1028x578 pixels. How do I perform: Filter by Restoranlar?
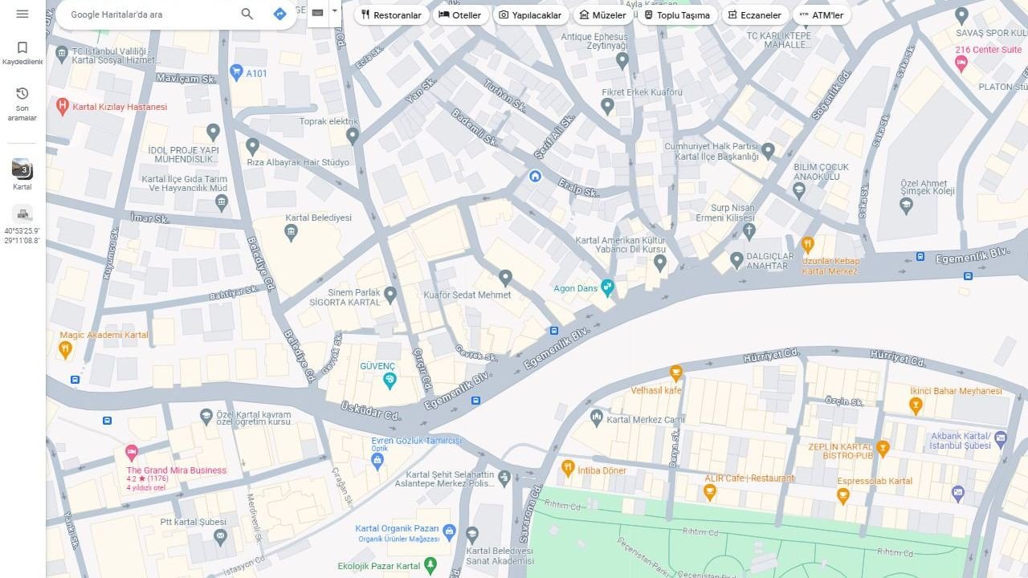[x=392, y=14]
